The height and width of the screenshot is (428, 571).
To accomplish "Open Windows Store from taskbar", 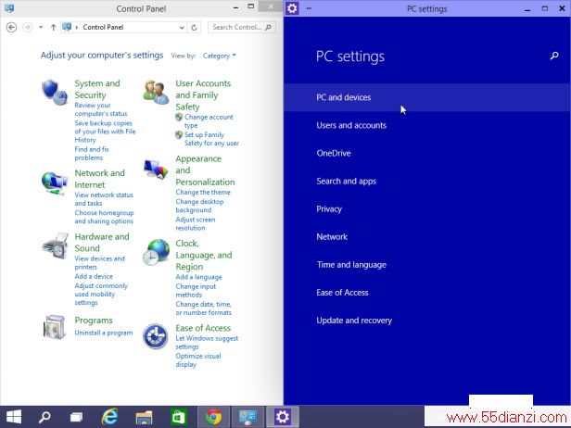I will pyautogui.click(x=178, y=417).
